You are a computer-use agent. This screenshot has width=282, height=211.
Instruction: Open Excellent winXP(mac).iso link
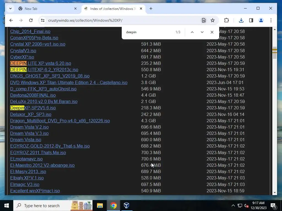click(35, 191)
